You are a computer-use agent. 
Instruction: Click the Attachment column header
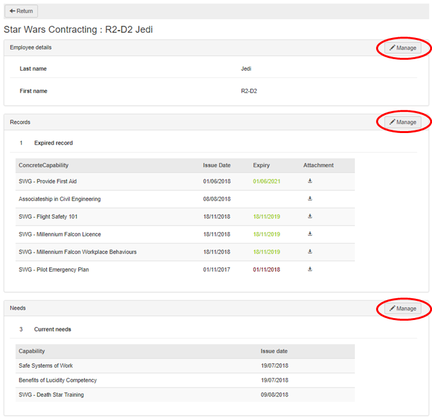coord(318,165)
